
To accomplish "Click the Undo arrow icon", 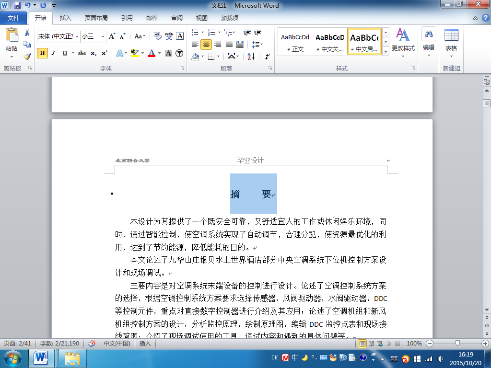I will coord(27,5).
